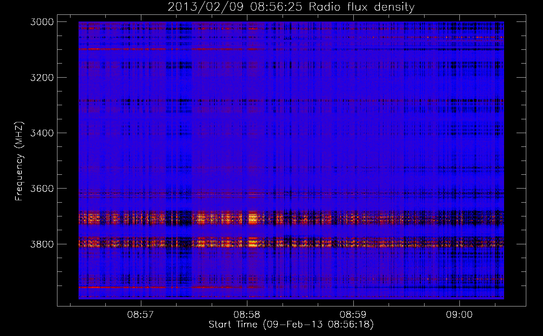
Task: Click the 'Start Time (09-Feb-13 08:56:18)' axis title
Action: 291,325
